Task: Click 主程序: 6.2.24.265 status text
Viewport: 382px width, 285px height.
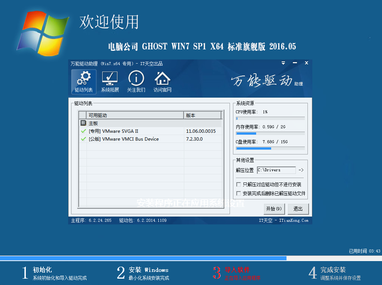Action: tap(91, 221)
